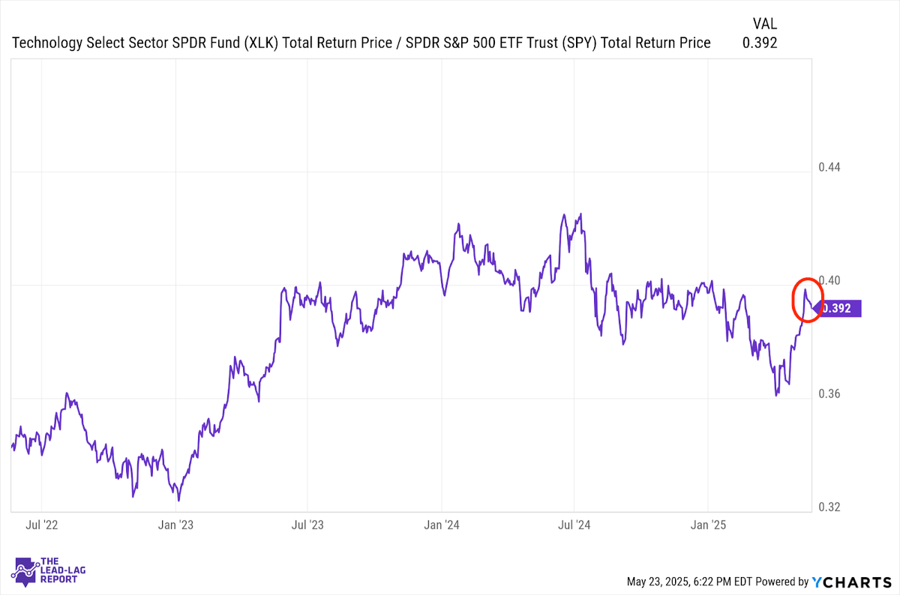This screenshot has width=900, height=595.
Task: Select the Jan '25 x-axis label
Action: pyautogui.click(x=709, y=525)
